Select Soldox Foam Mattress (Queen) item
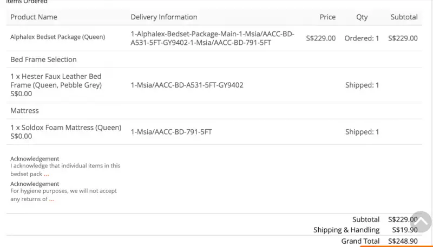 (66, 128)
